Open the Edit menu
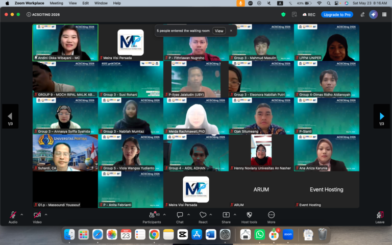Screen dimensions: 392x245 tap(86, 3)
